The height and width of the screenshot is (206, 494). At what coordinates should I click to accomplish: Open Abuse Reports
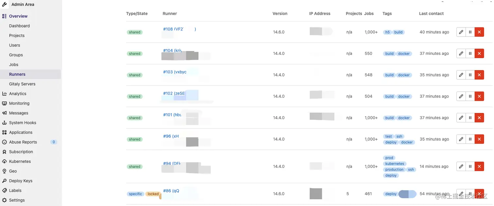click(23, 142)
